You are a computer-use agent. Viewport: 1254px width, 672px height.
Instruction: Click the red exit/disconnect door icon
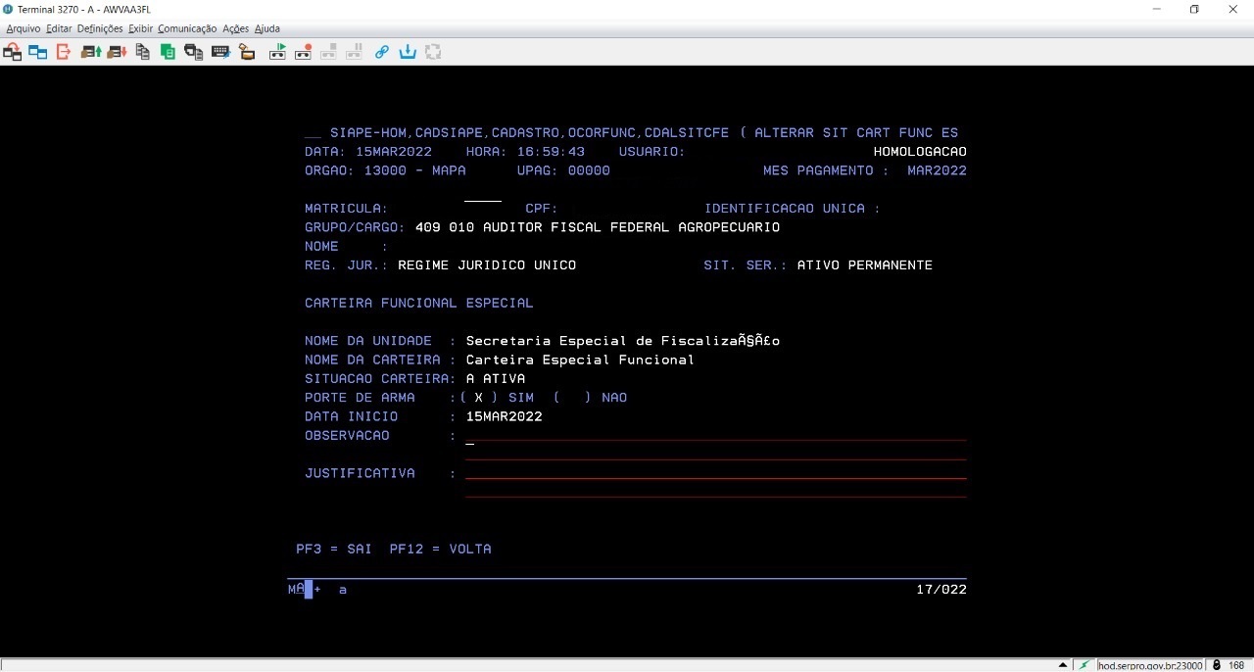point(64,52)
